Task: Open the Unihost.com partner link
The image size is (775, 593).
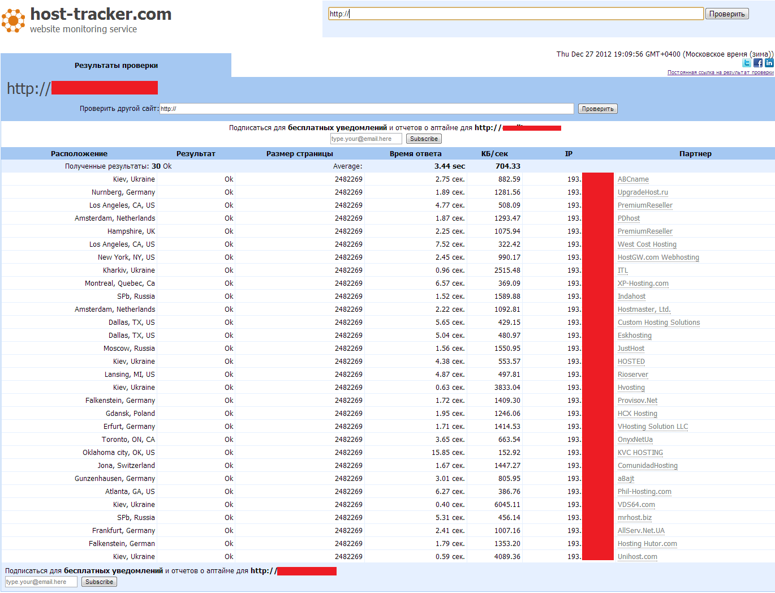Action: (638, 557)
